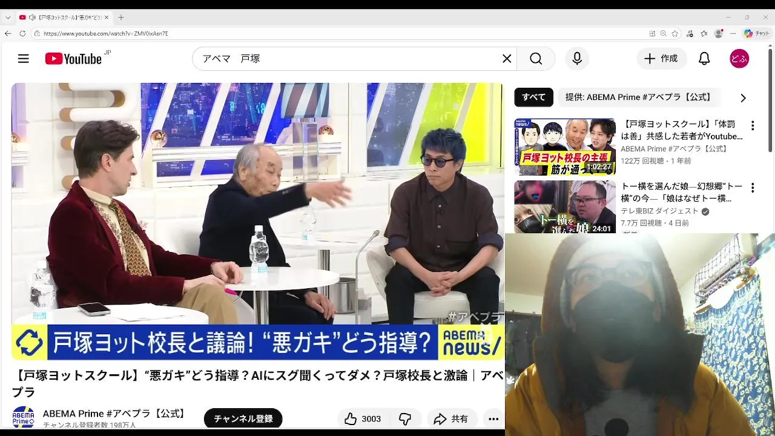Open the favorites list icon

[x=704, y=33]
